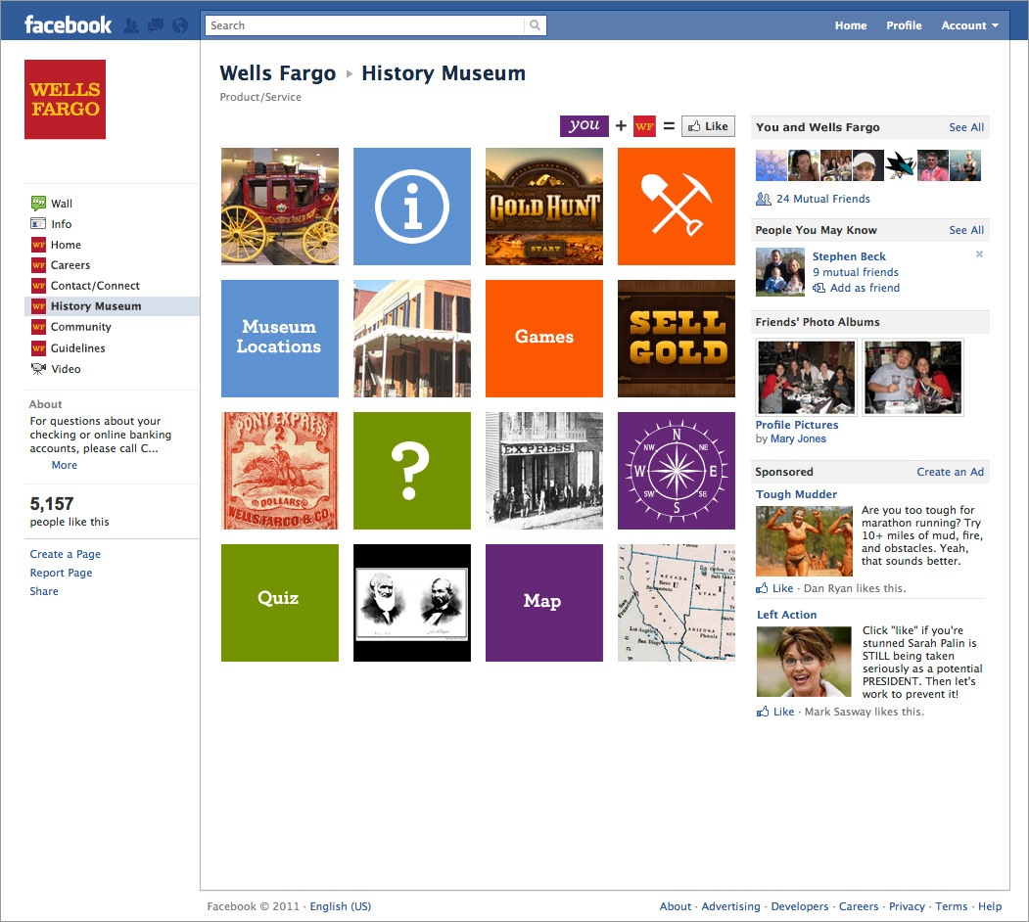Open Sharks logo friend thumbnail
This screenshot has height=922, width=1029.
[x=901, y=165]
